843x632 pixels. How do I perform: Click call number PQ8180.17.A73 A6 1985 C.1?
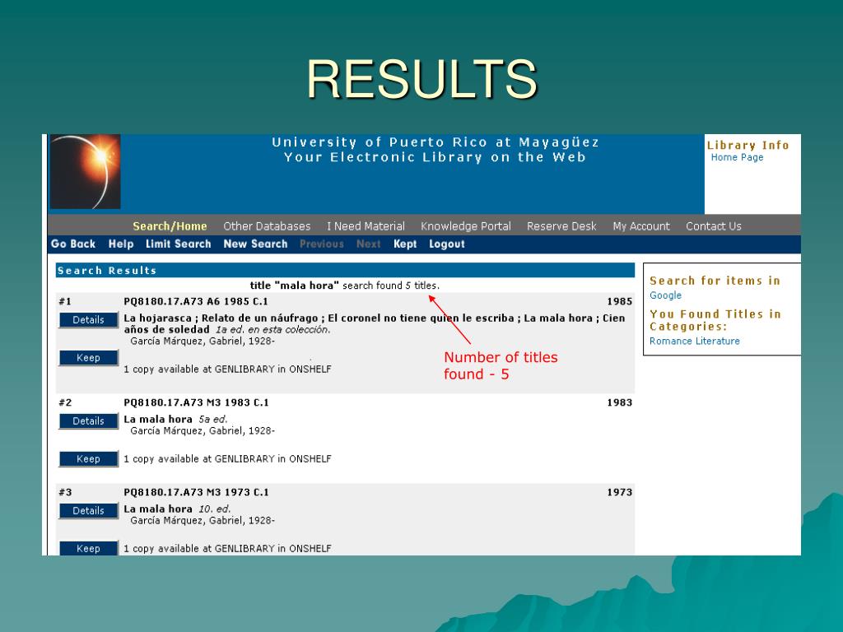tap(196, 301)
